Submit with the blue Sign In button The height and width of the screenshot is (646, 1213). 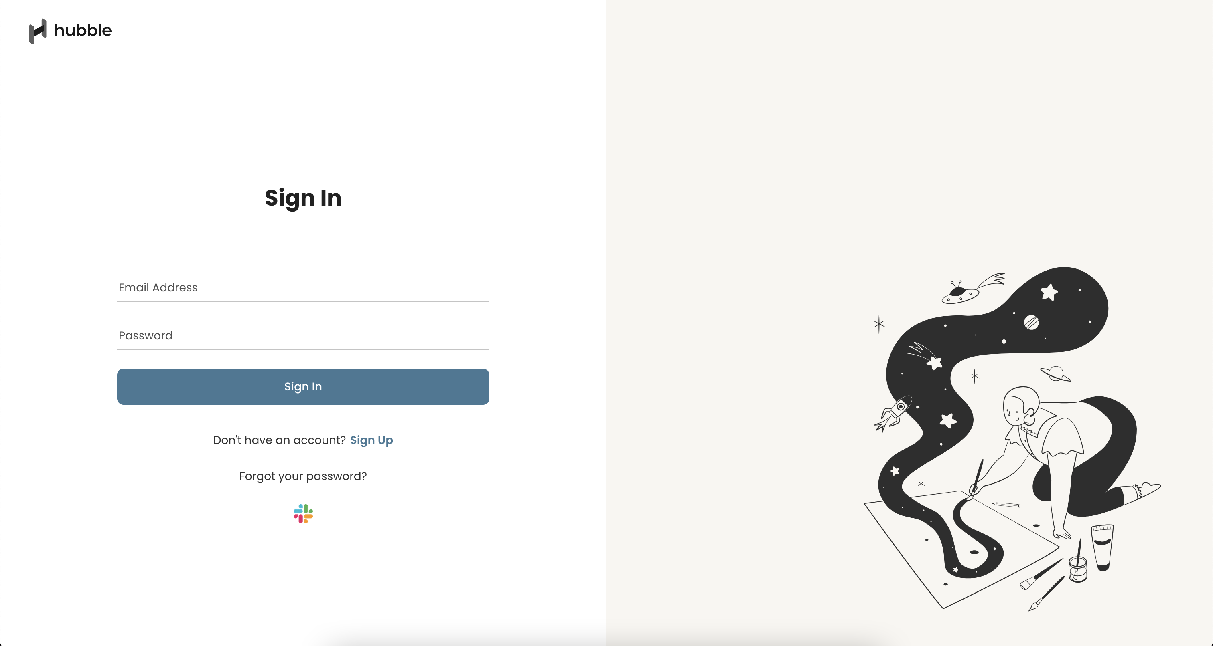click(303, 387)
